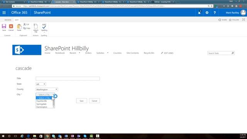The image size is (247, 139).
Task: Click the City combo box
Action: [45, 95]
